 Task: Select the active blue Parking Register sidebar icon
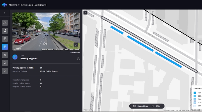[x=5, y=47]
